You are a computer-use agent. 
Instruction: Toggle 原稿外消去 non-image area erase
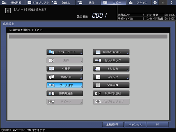point(64,94)
